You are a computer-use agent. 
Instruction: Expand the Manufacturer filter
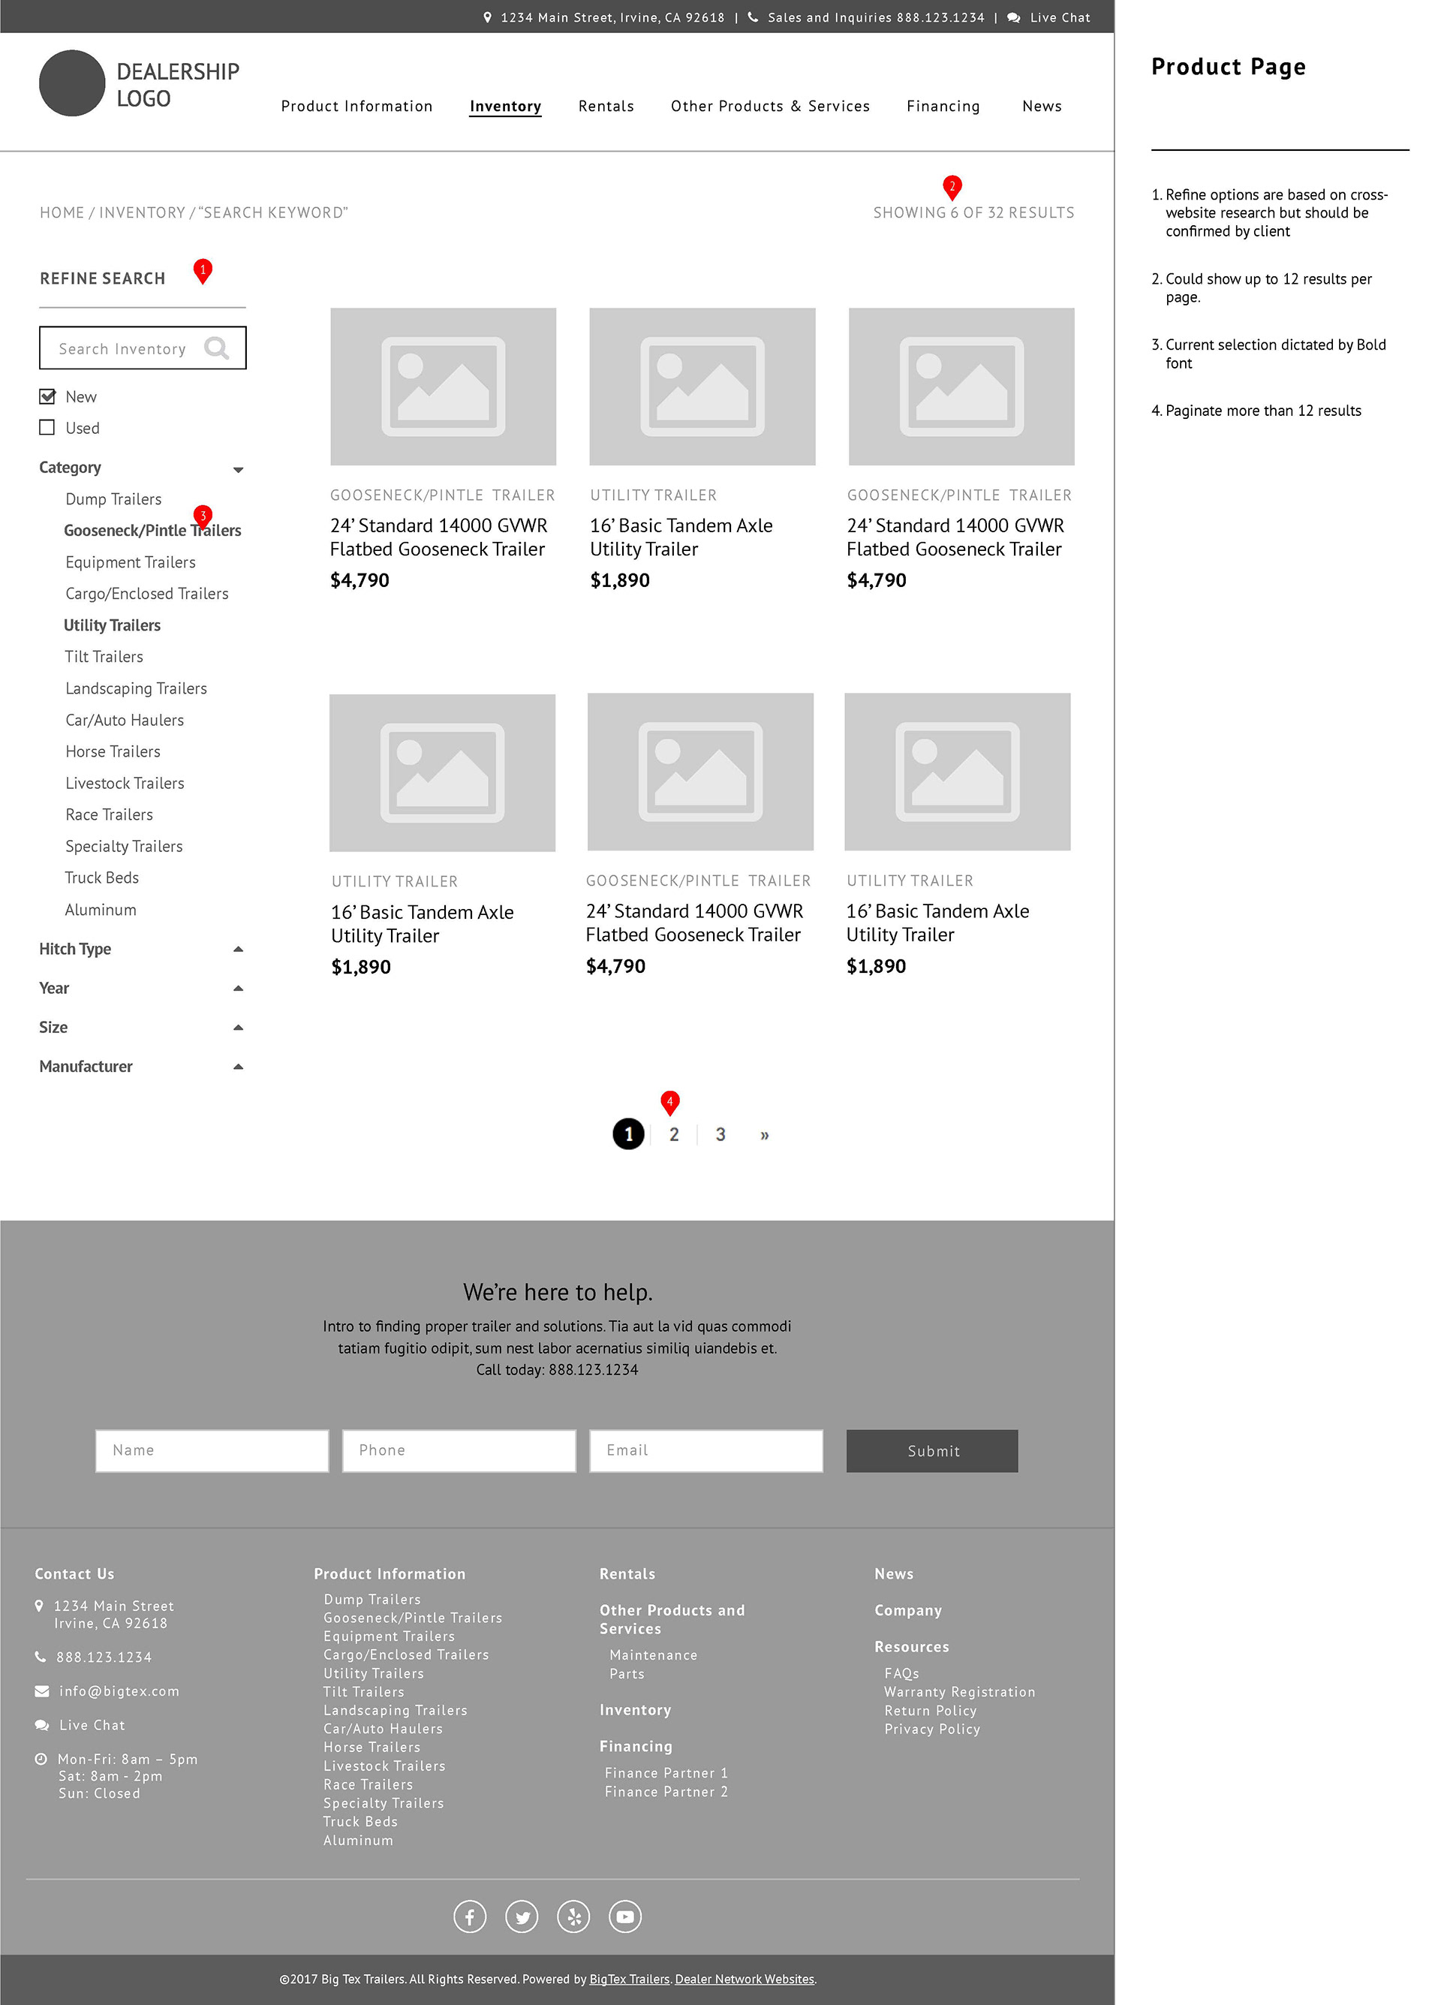(x=238, y=1067)
